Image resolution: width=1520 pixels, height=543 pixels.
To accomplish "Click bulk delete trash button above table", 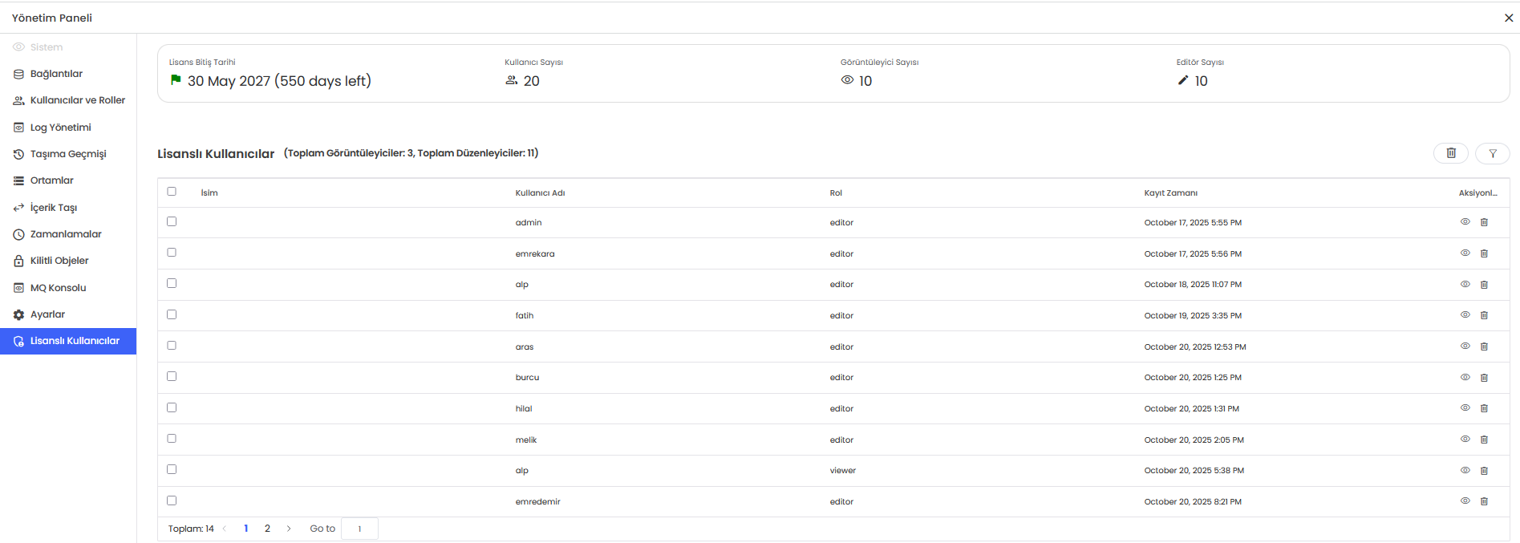I will 1450,153.
